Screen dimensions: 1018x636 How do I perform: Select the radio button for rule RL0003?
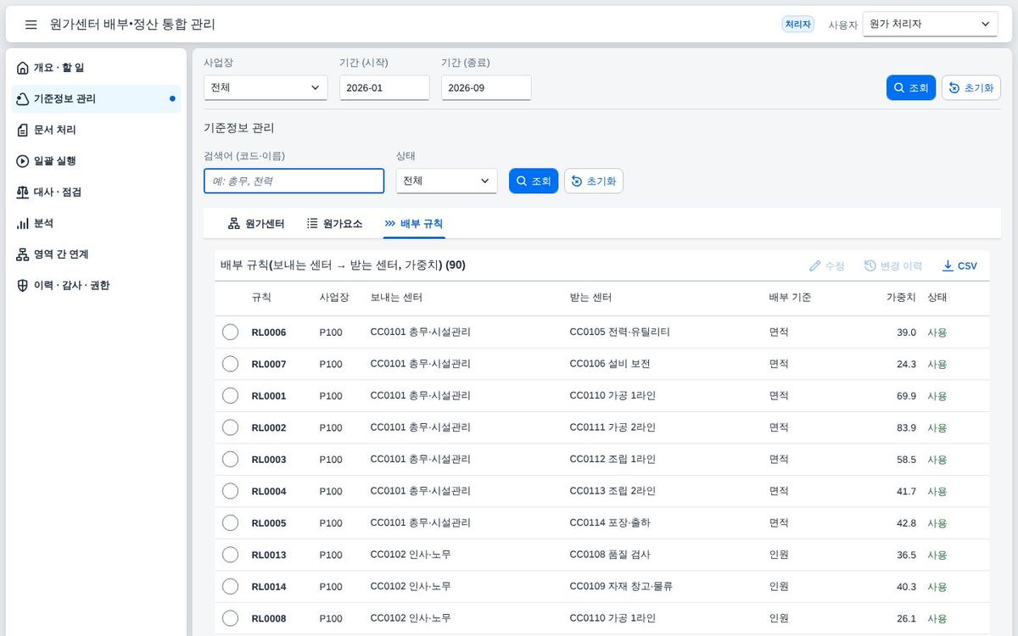(x=230, y=460)
